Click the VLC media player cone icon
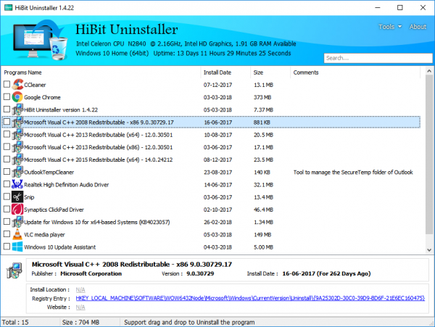The height and width of the screenshot is (327, 435). coord(17,234)
